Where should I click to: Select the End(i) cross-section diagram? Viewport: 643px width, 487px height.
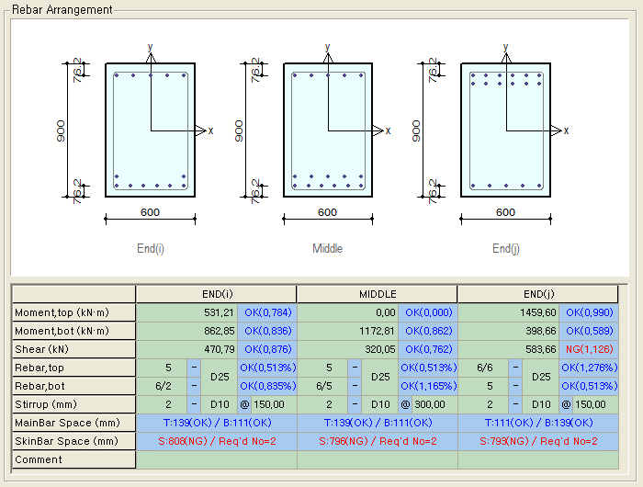150,130
